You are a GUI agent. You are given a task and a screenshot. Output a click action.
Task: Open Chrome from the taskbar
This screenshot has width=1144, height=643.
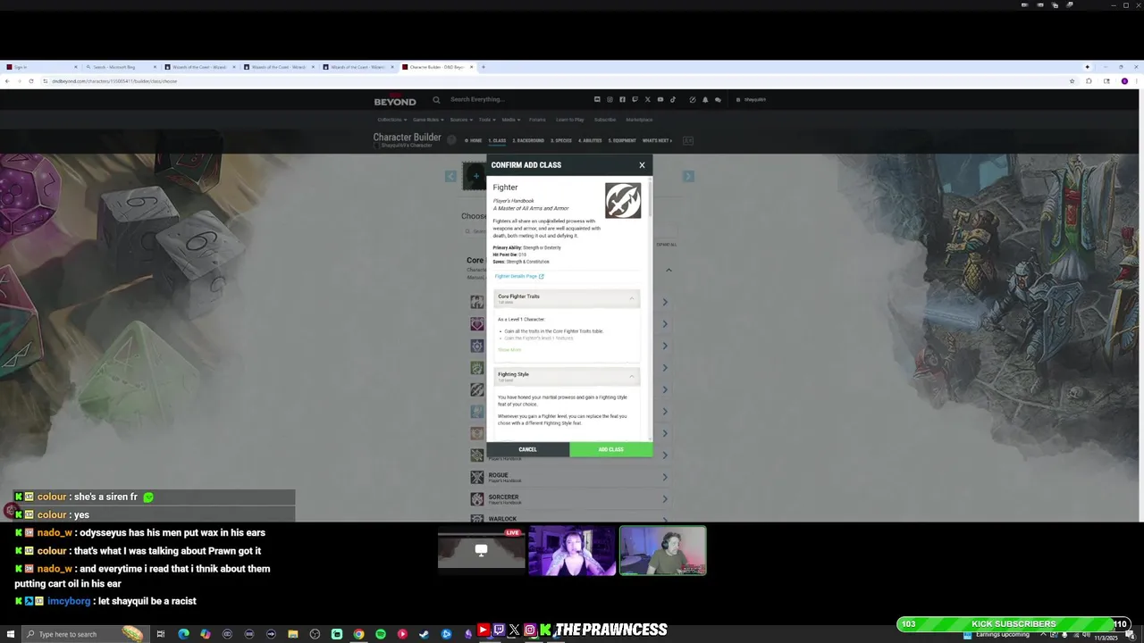pos(358,634)
